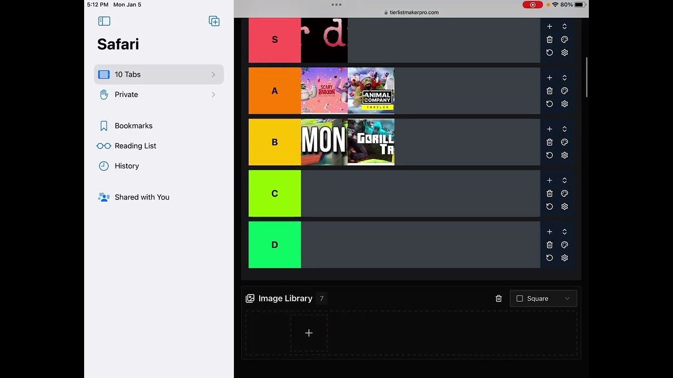The height and width of the screenshot is (378, 673).
Task: Hide the Safari sidebar using the sidebar icon
Action: (104, 21)
